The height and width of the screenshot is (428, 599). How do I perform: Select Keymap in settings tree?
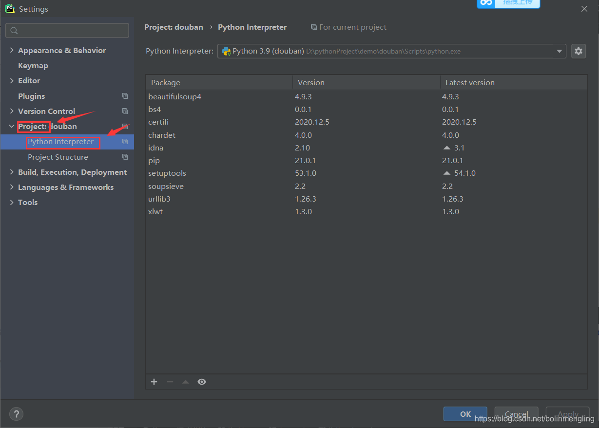33,65
